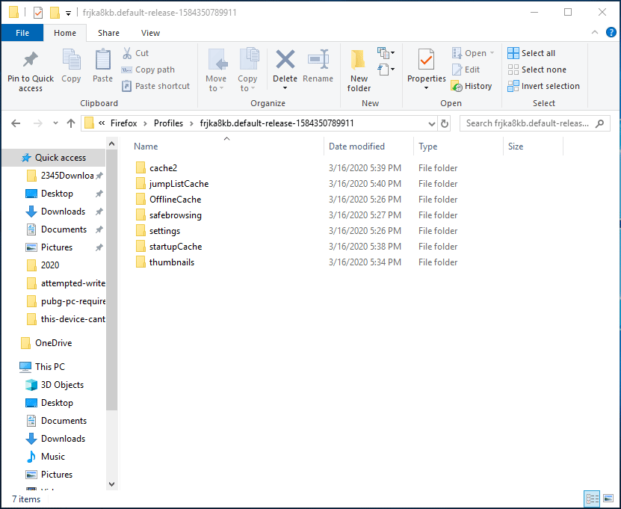The width and height of the screenshot is (621, 509).
Task: Open the File menu
Action: tap(22, 33)
